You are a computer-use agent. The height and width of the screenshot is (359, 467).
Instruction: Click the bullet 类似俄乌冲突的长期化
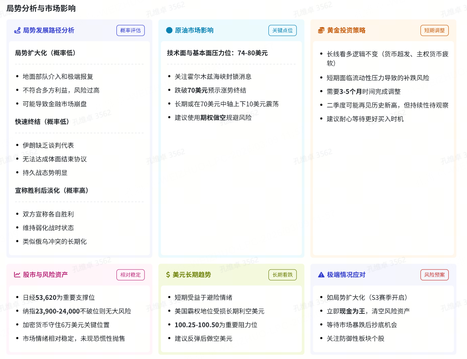pyautogui.click(x=55, y=241)
